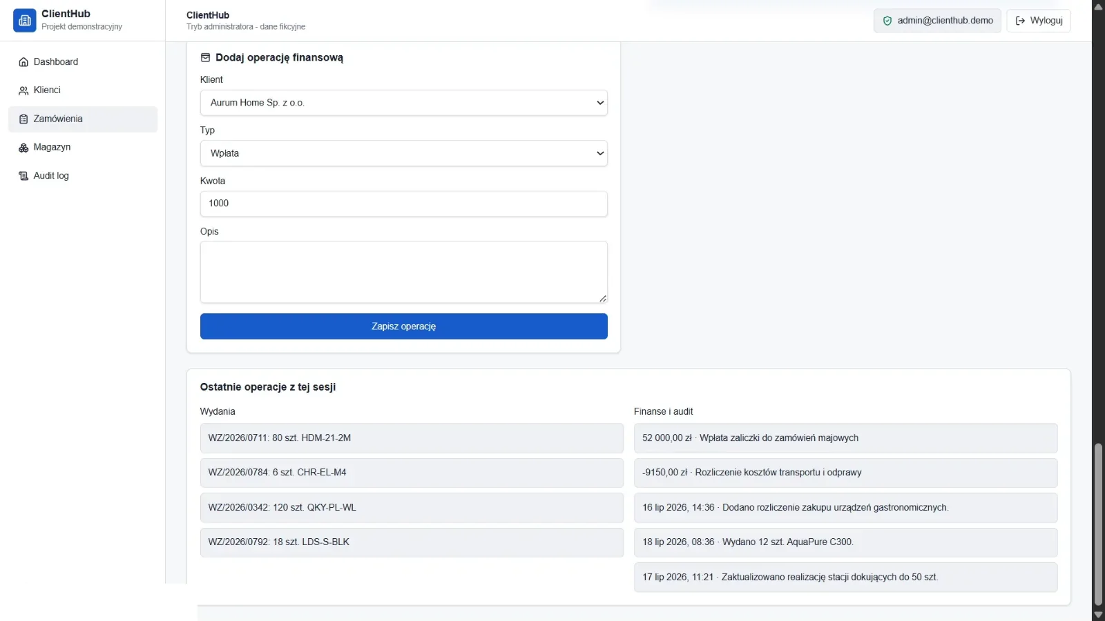The image size is (1105, 621).
Task: Expand the Typ dropdown set to Wpłata
Action: tap(404, 153)
